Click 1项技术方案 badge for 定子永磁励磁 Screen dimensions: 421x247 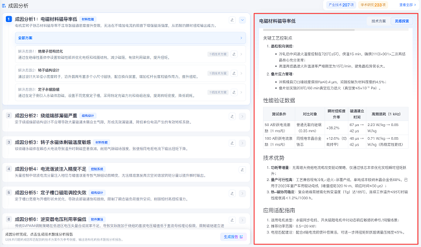coord(218,92)
